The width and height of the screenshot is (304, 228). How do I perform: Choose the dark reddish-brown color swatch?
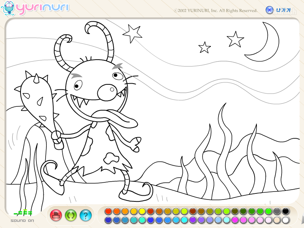(193, 211)
